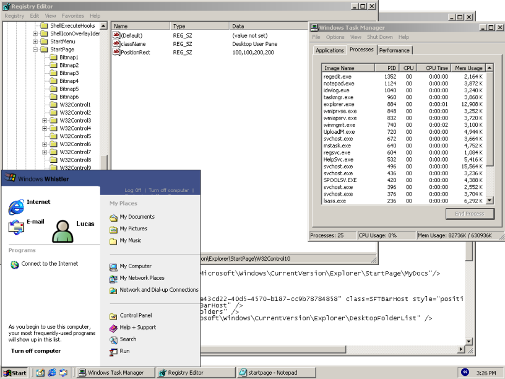The height and width of the screenshot is (379, 505).
Task: Click the Lucas user picture icon
Action: click(63, 231)
